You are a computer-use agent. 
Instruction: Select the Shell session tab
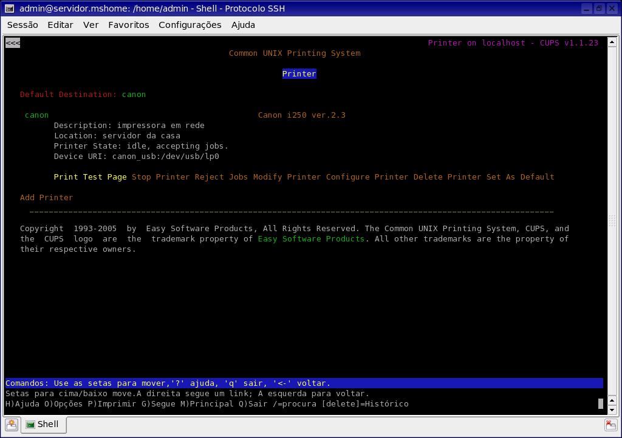(43, 424)
